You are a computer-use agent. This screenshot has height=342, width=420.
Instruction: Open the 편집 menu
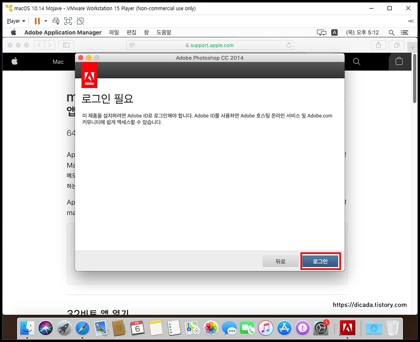tap(131, 32)
